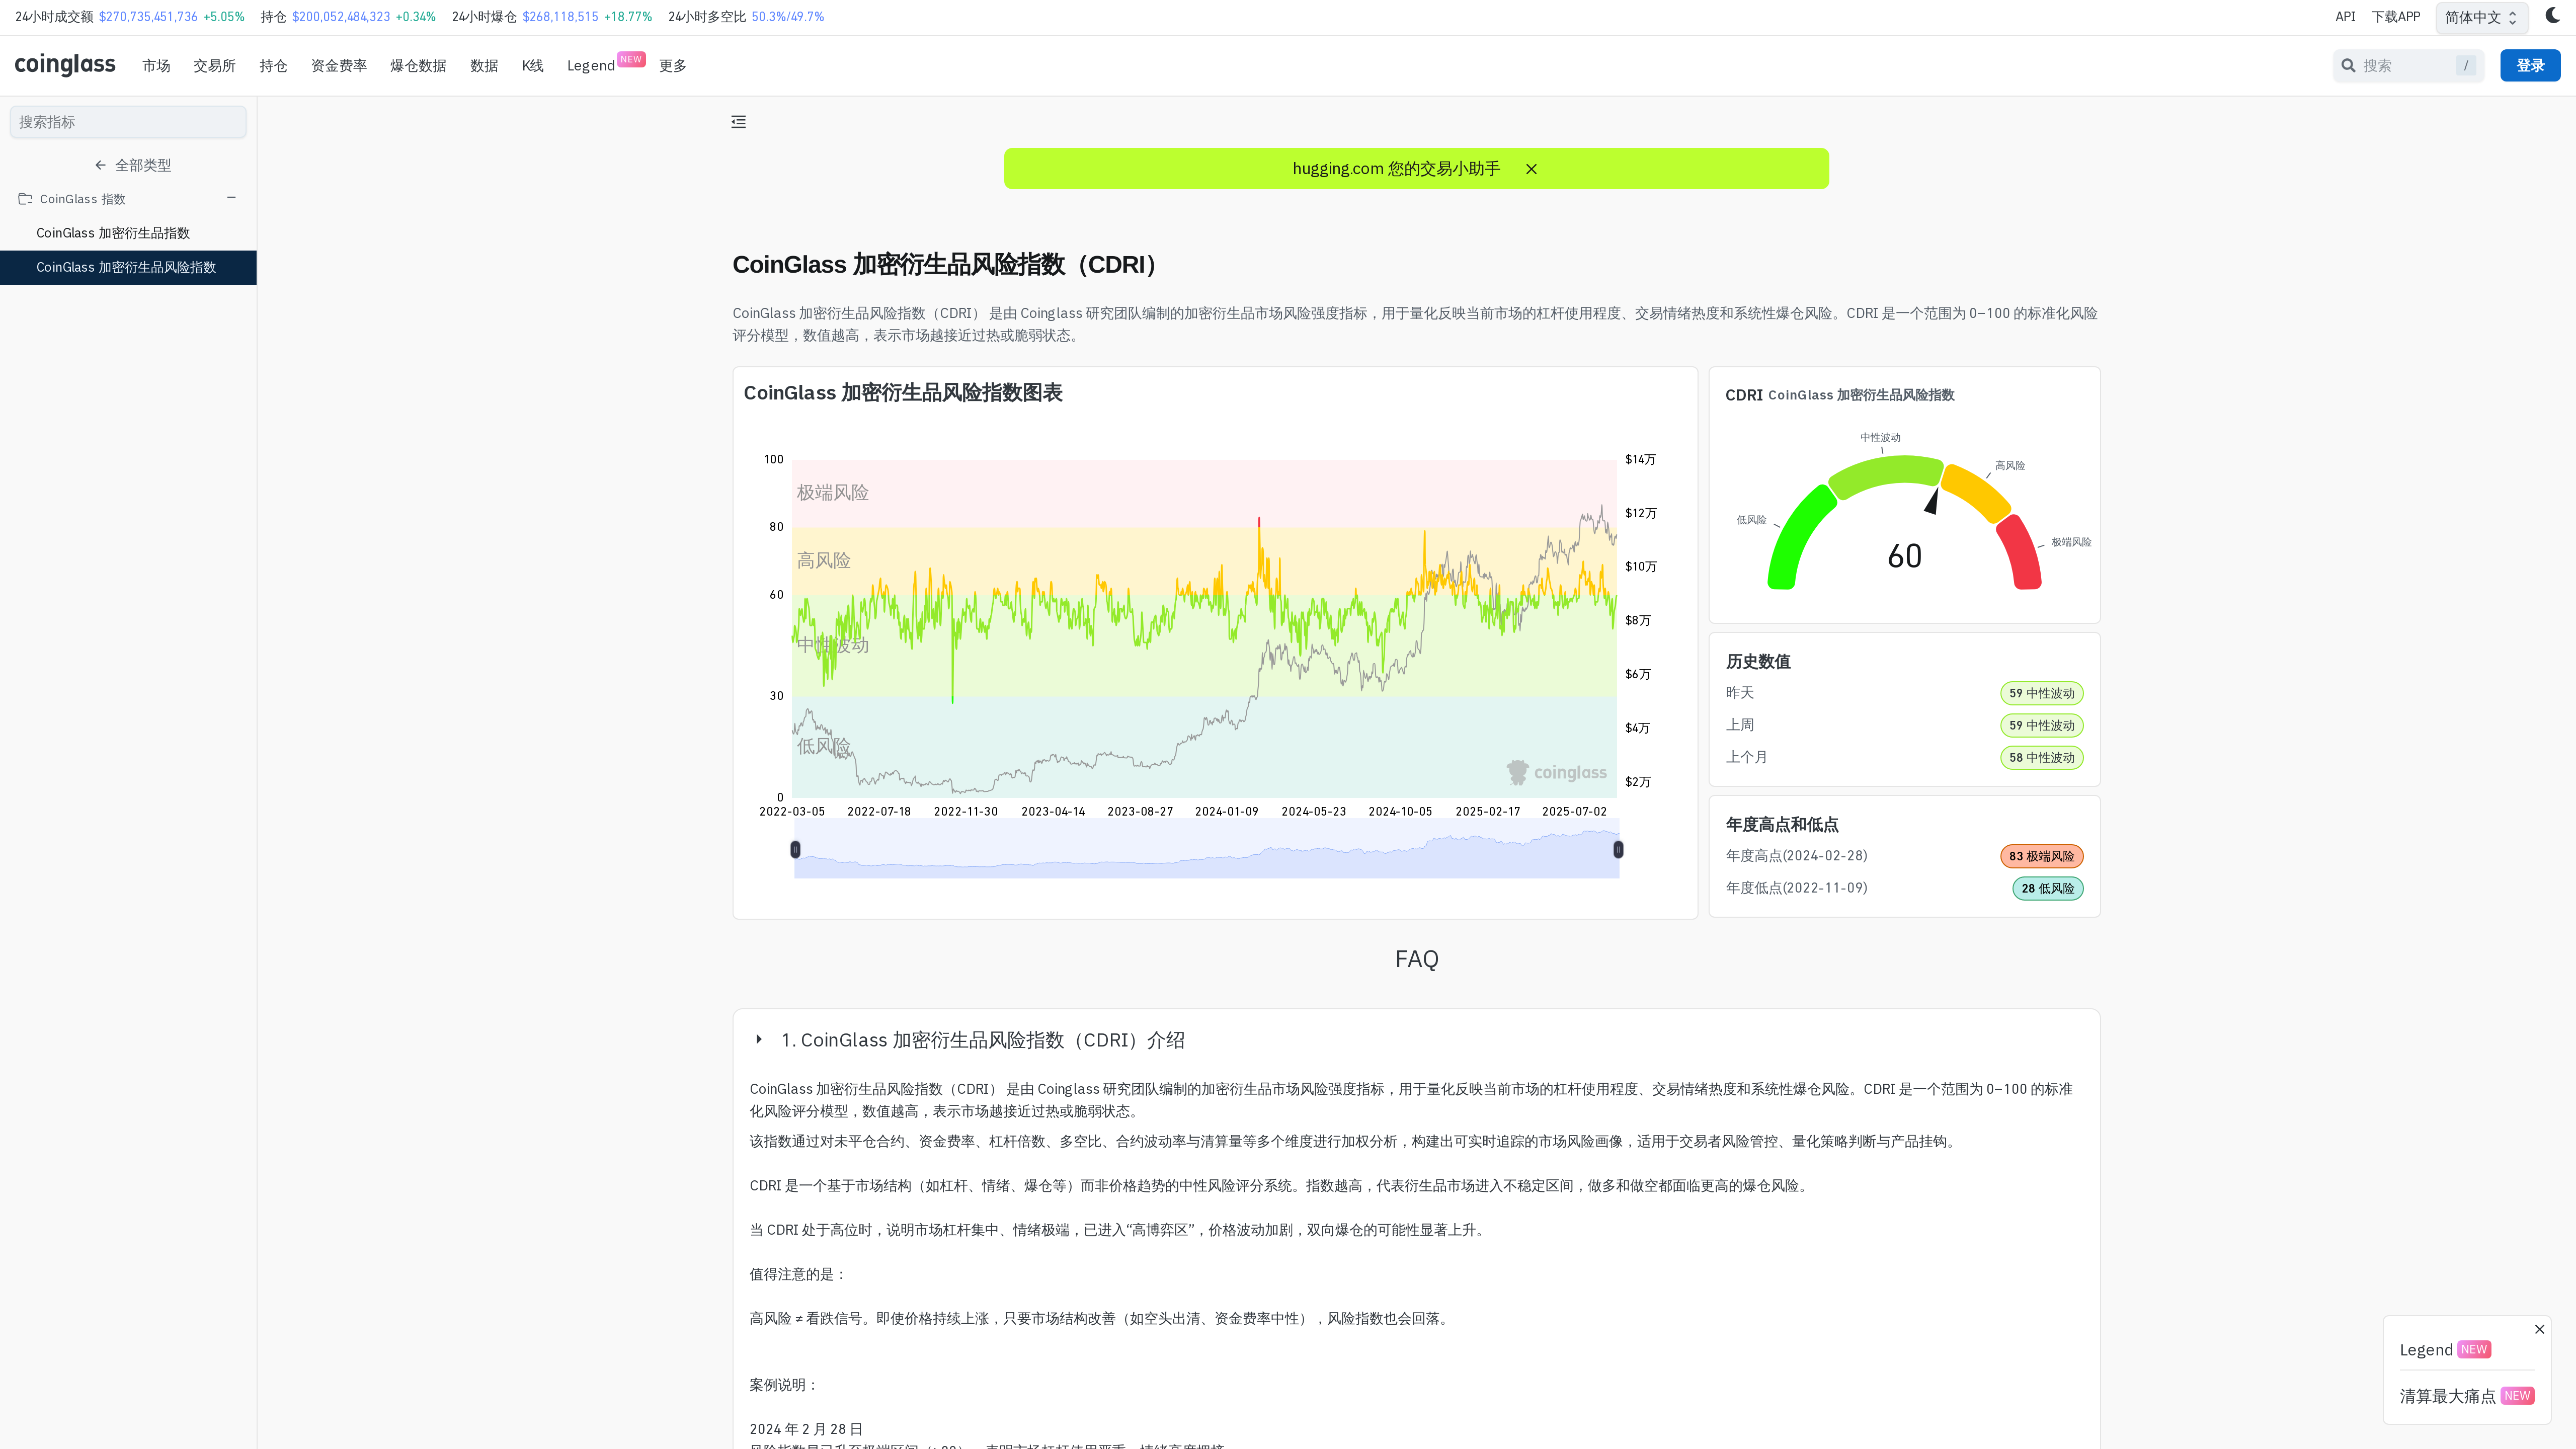
Task: Close the hugging.com banner
Action: coord(1531,169)
